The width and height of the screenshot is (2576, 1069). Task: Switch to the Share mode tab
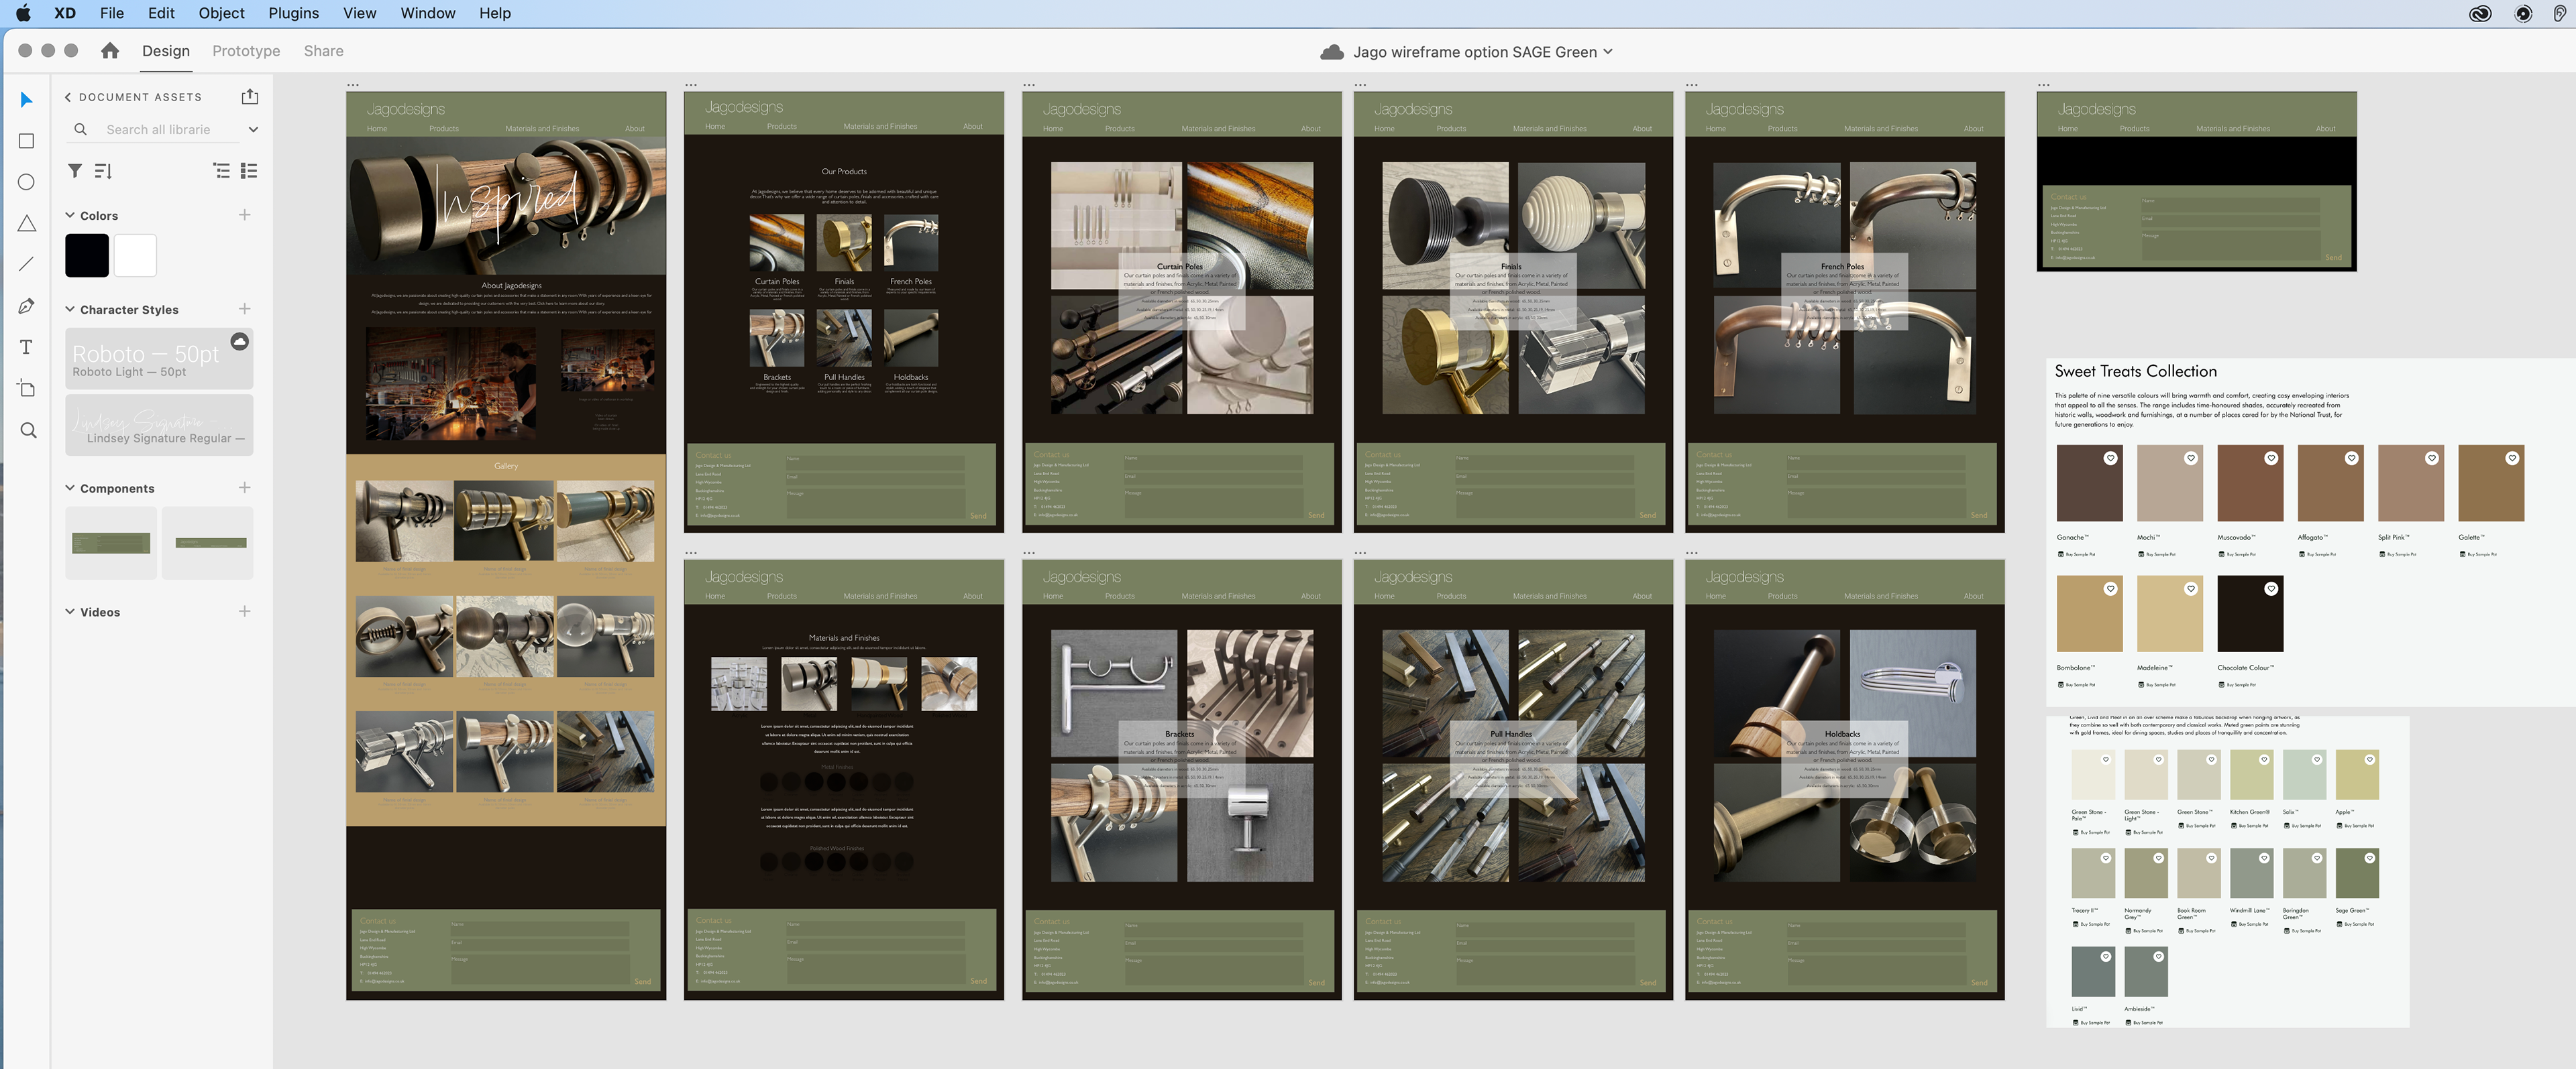point(324,51)
